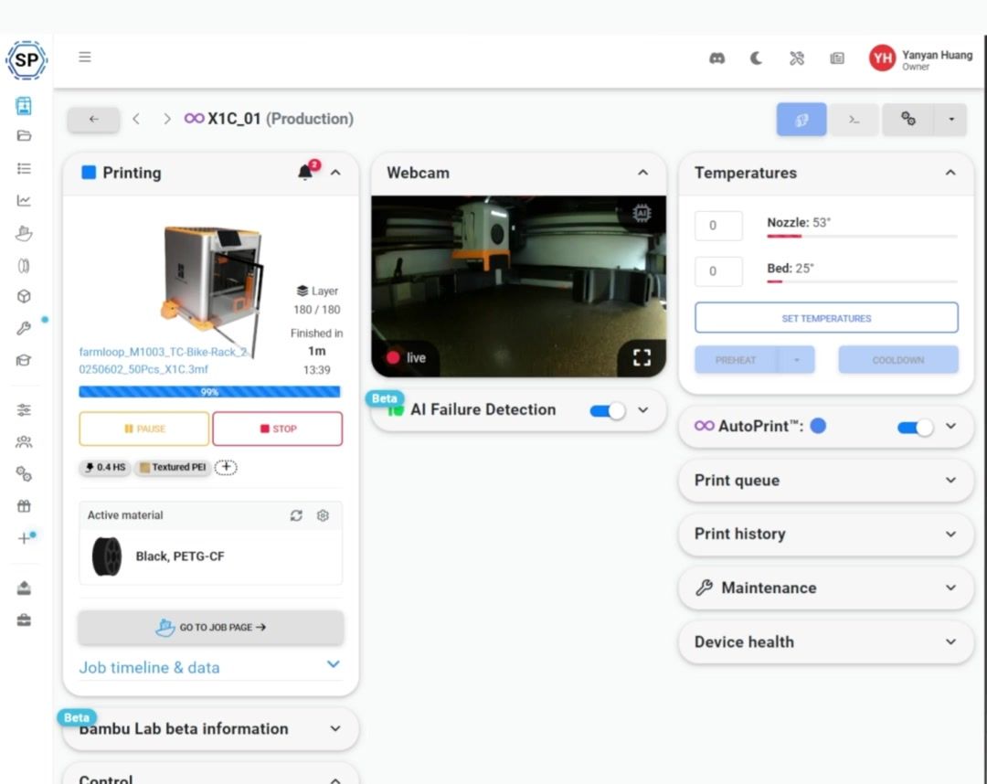
Task: Open the news icon in header
Action: [836, 58]
